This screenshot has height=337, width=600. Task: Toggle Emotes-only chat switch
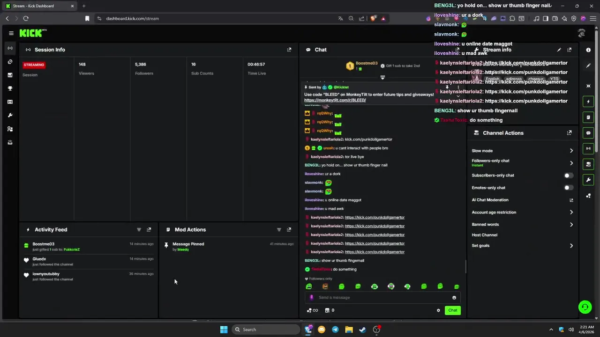[568, 188]
